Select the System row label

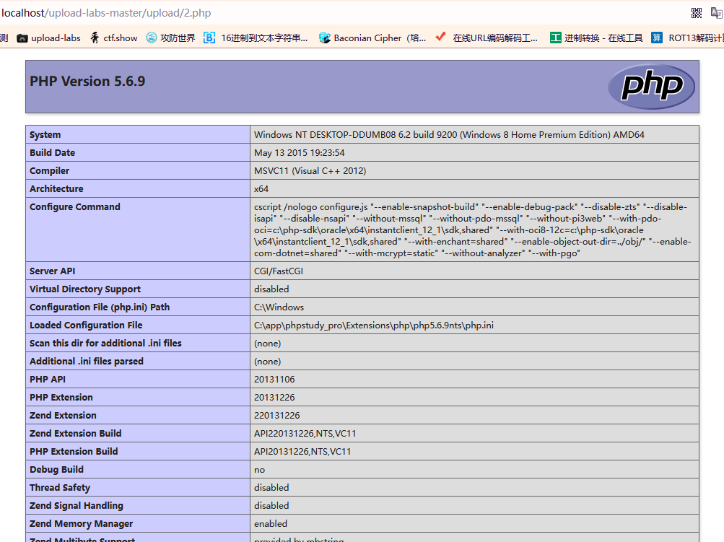pyautogui.click(x=45, y=134)
